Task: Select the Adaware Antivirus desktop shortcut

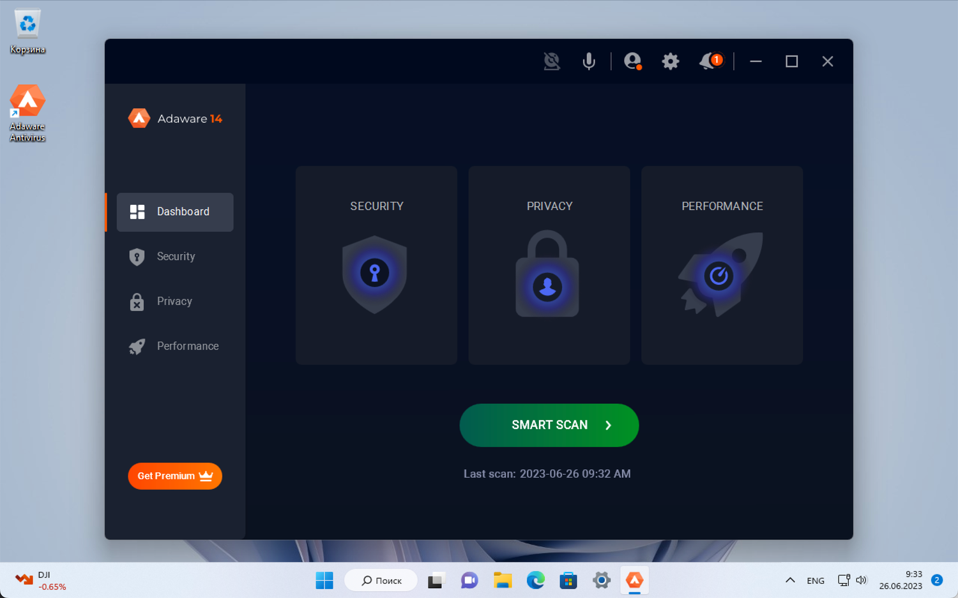Action: tap(27, 113)
